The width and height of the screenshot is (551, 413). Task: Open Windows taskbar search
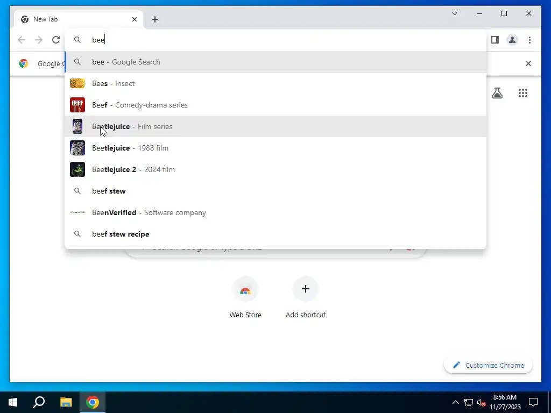(39, 402)
